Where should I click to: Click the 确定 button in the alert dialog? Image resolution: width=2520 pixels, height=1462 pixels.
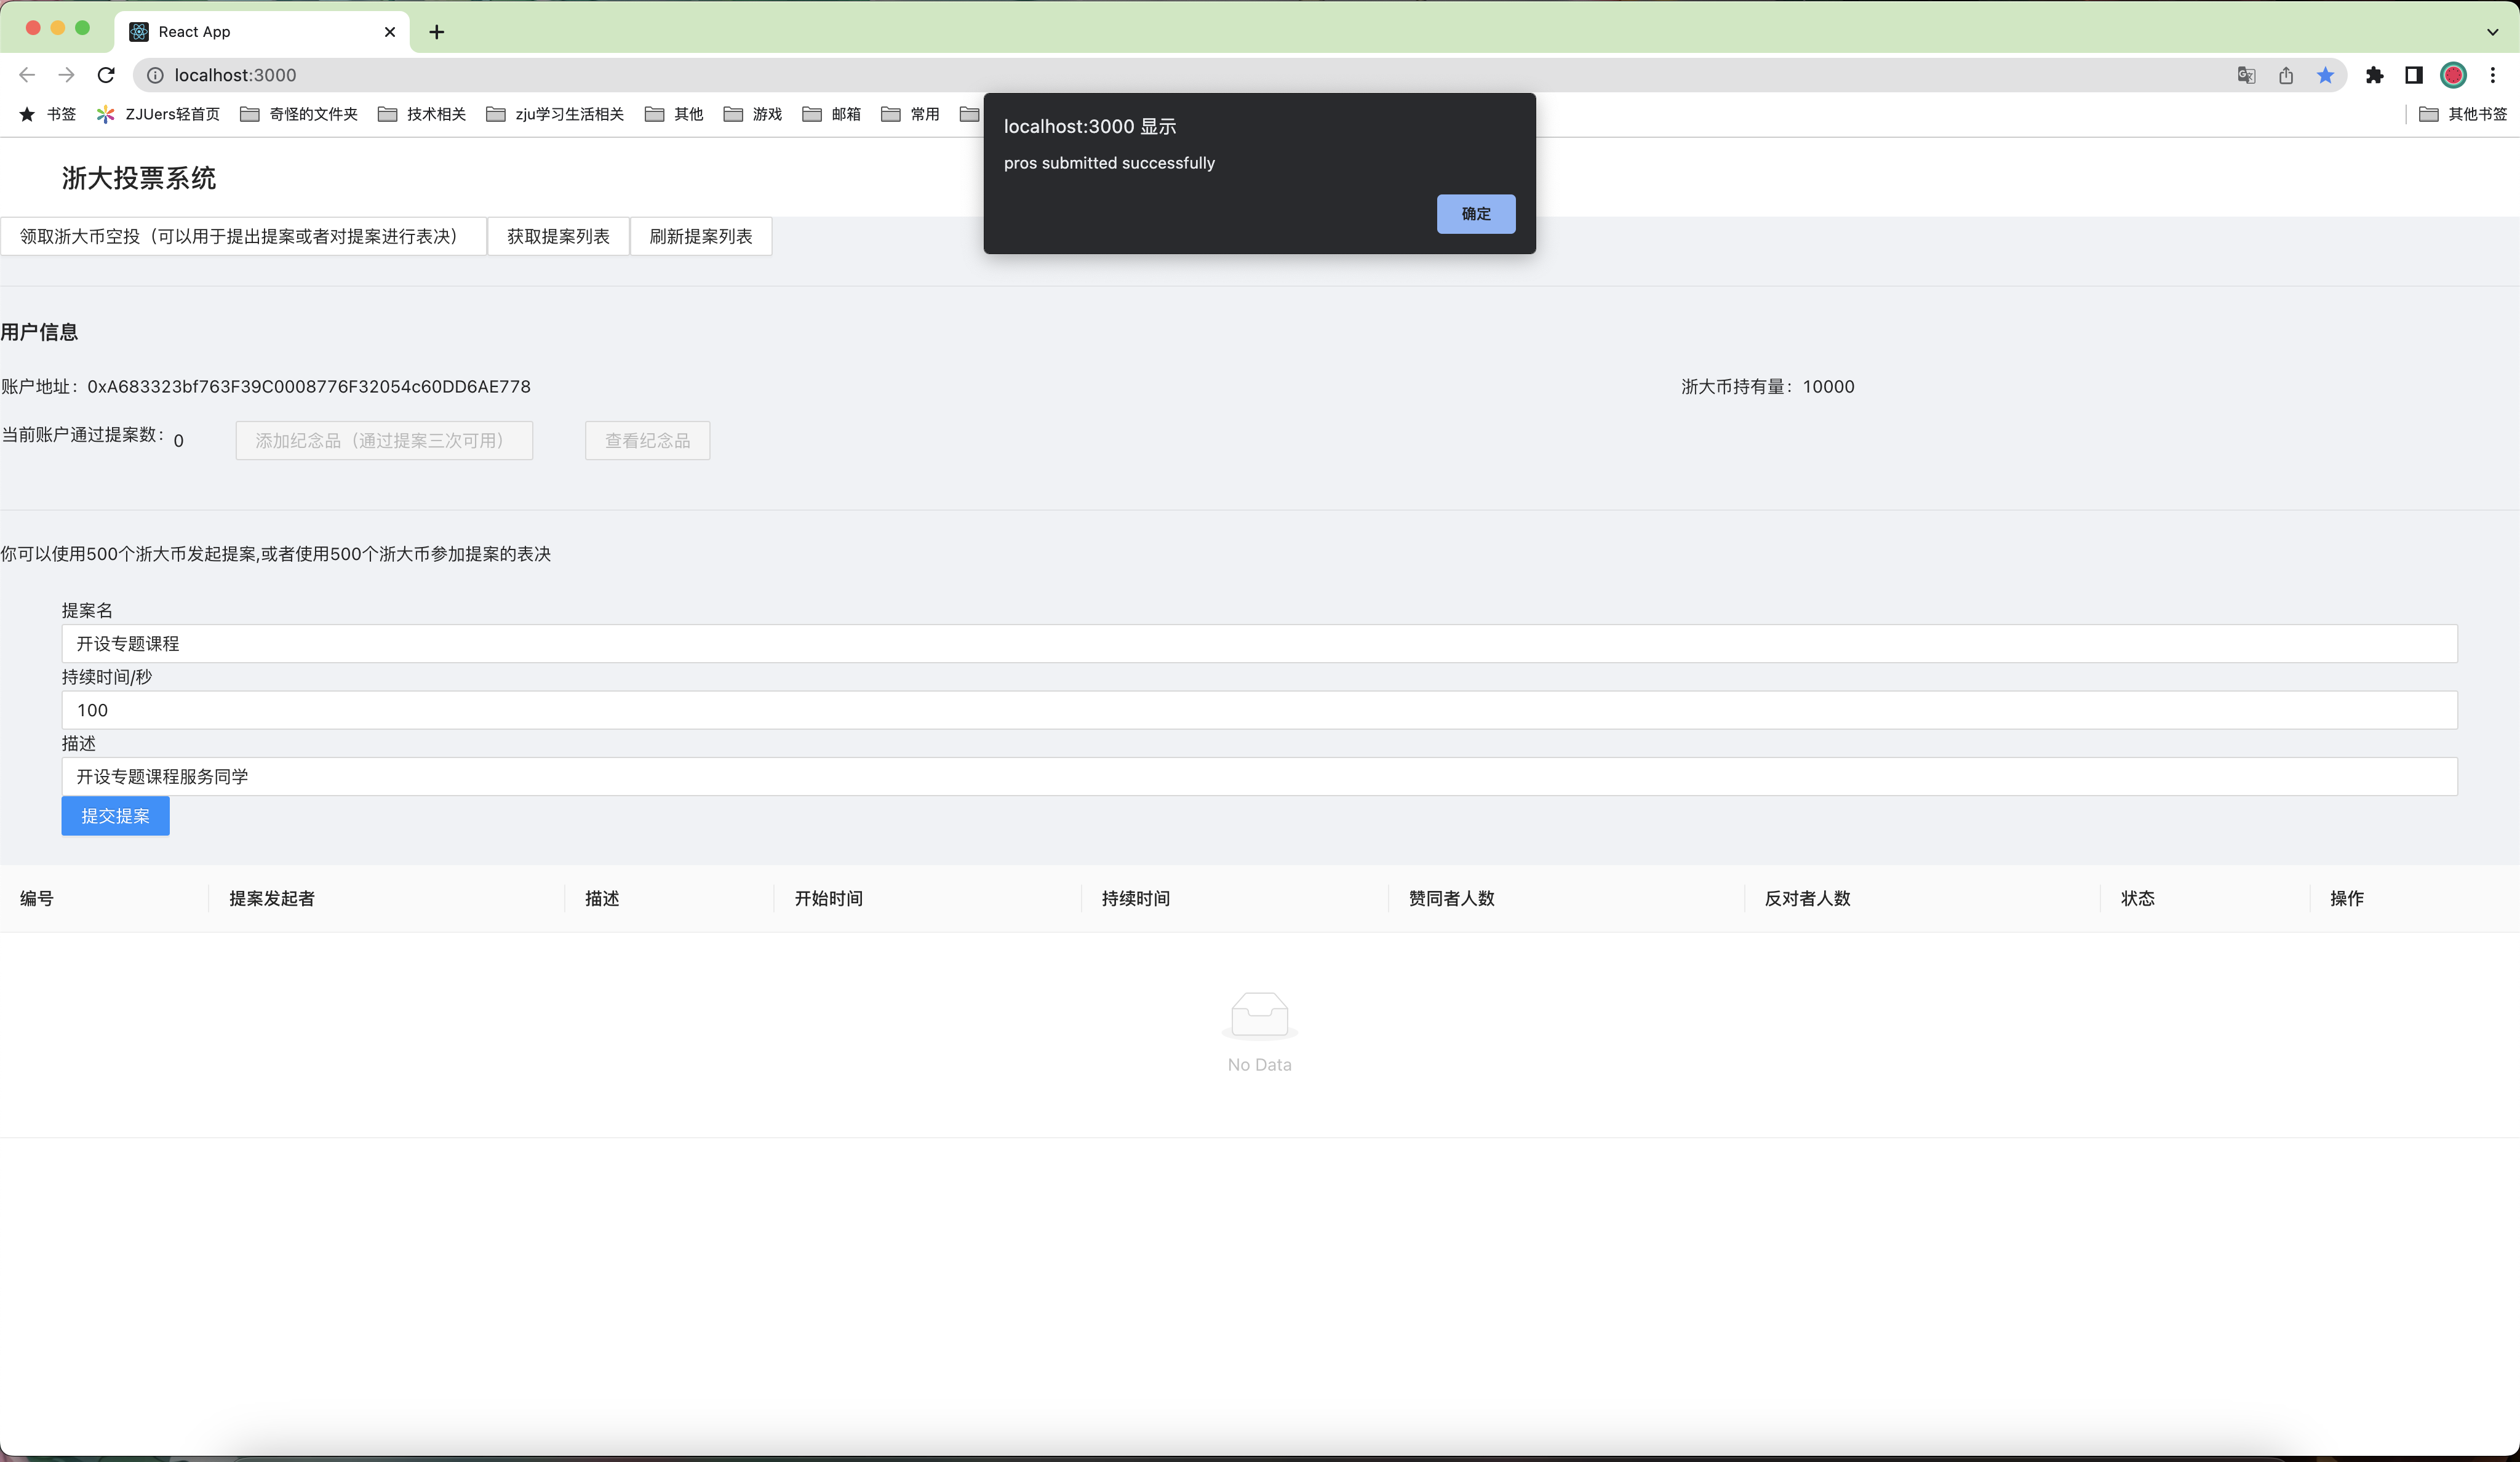[x=1475, y=214]
